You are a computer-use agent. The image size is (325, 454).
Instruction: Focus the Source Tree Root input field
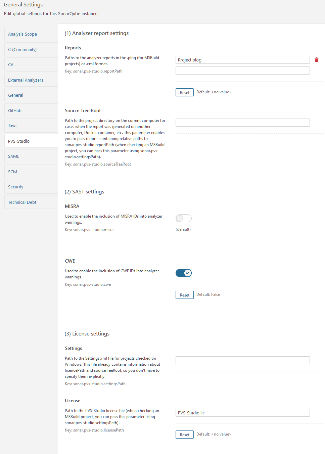coord(243,123)
